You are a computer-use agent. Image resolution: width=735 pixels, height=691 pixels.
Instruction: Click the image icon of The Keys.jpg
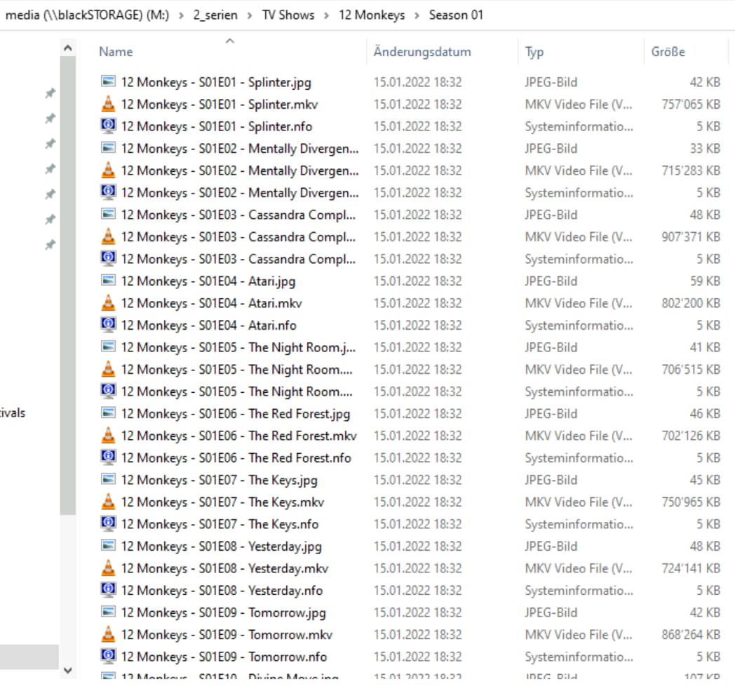click(x=108, y=479)
